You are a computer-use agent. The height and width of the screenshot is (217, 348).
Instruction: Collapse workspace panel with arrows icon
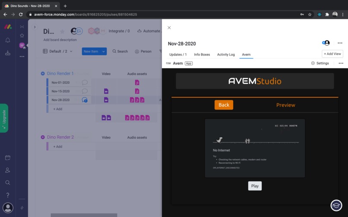(22, 27)
